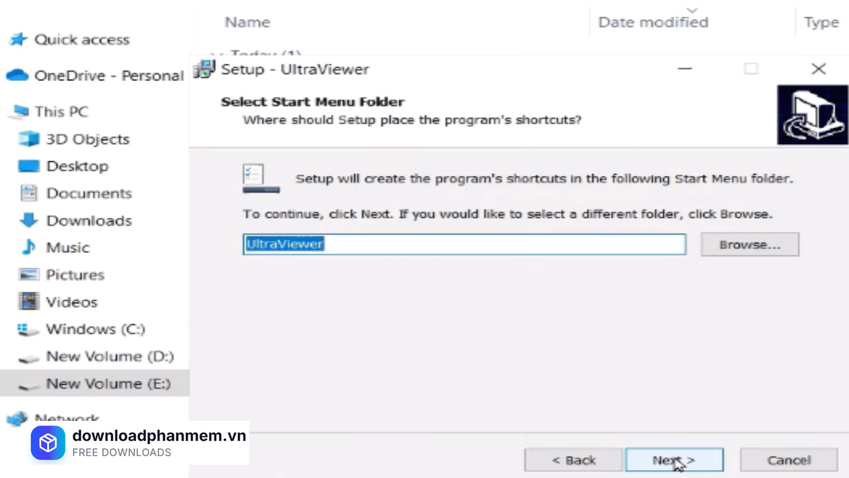Sort by the Date modified column

click(653, 23)
